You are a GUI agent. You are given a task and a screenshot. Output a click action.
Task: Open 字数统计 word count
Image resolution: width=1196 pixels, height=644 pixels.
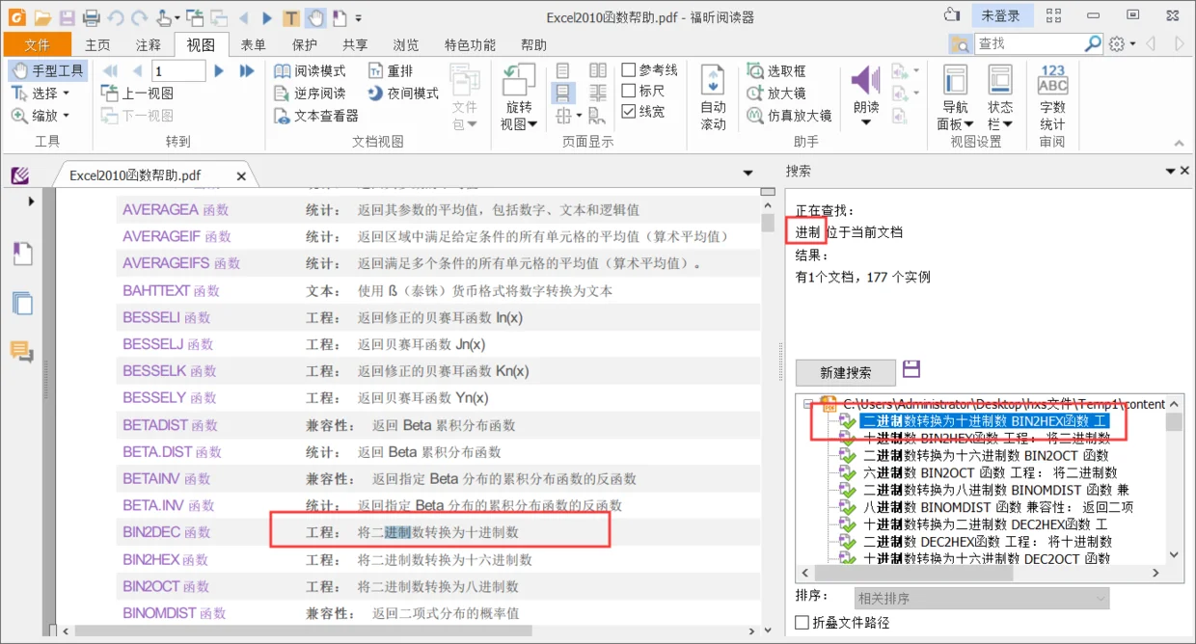[1052, 97]
